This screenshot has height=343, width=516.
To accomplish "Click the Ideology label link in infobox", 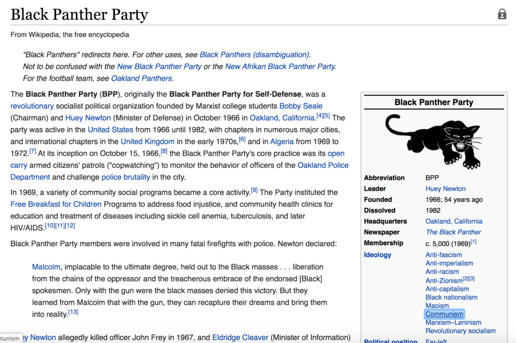I will coord(377,255).
